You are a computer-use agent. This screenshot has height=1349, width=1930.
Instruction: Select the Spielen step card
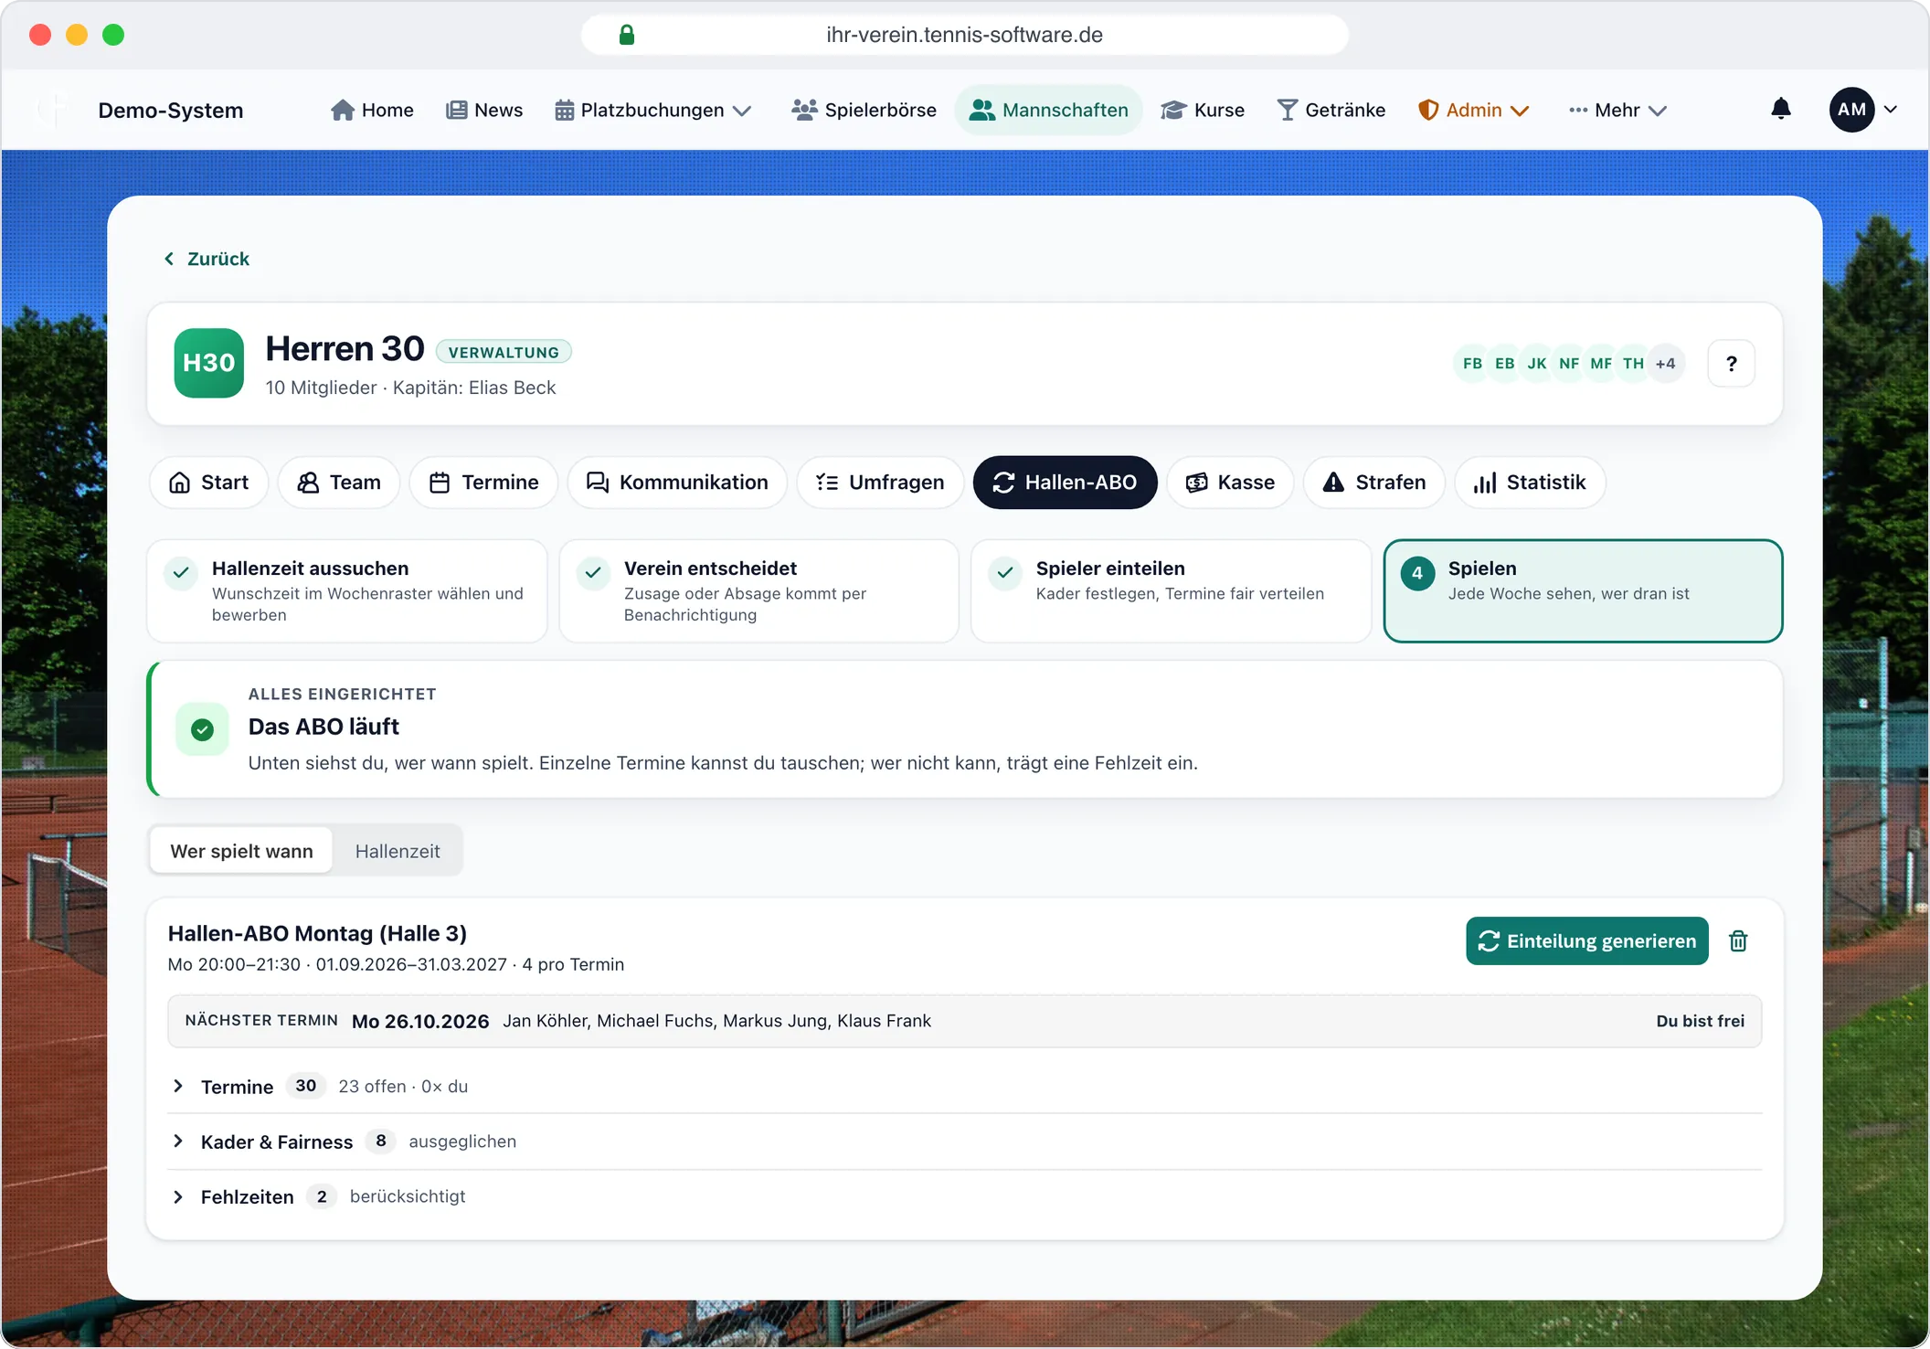(1583, 591)
